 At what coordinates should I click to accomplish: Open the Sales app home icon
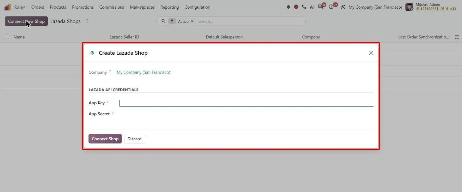[x=8, y=7]
